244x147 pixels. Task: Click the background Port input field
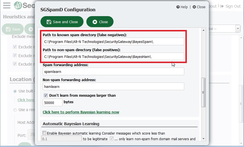[31, 135]
